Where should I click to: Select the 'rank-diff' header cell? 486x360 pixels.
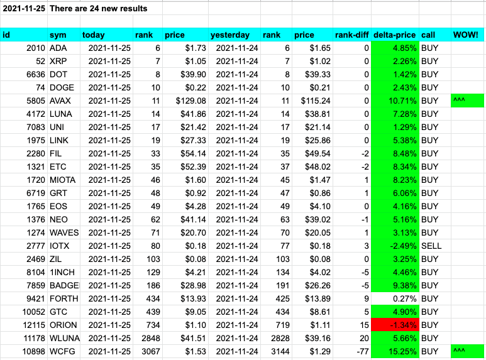[352, 35]
